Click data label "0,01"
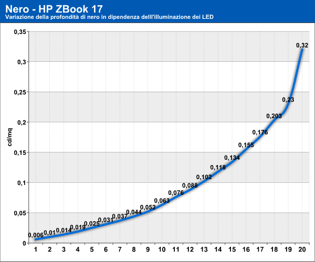The width and height of the screenshot is (315, 262). click(49, 233)
